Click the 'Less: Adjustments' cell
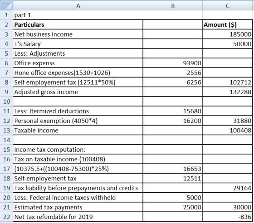Viewport: 254px width, 223px height. click(x=78, y=53)
